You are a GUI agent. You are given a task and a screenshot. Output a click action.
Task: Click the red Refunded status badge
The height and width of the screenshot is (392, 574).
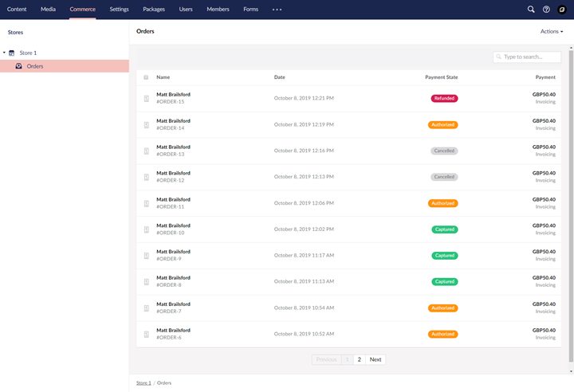coord(444,98)
